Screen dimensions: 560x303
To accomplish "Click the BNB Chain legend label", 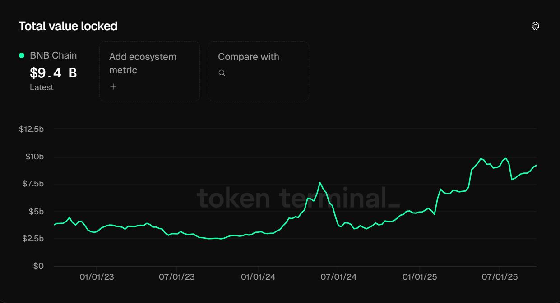I will (x=53, y=55).
